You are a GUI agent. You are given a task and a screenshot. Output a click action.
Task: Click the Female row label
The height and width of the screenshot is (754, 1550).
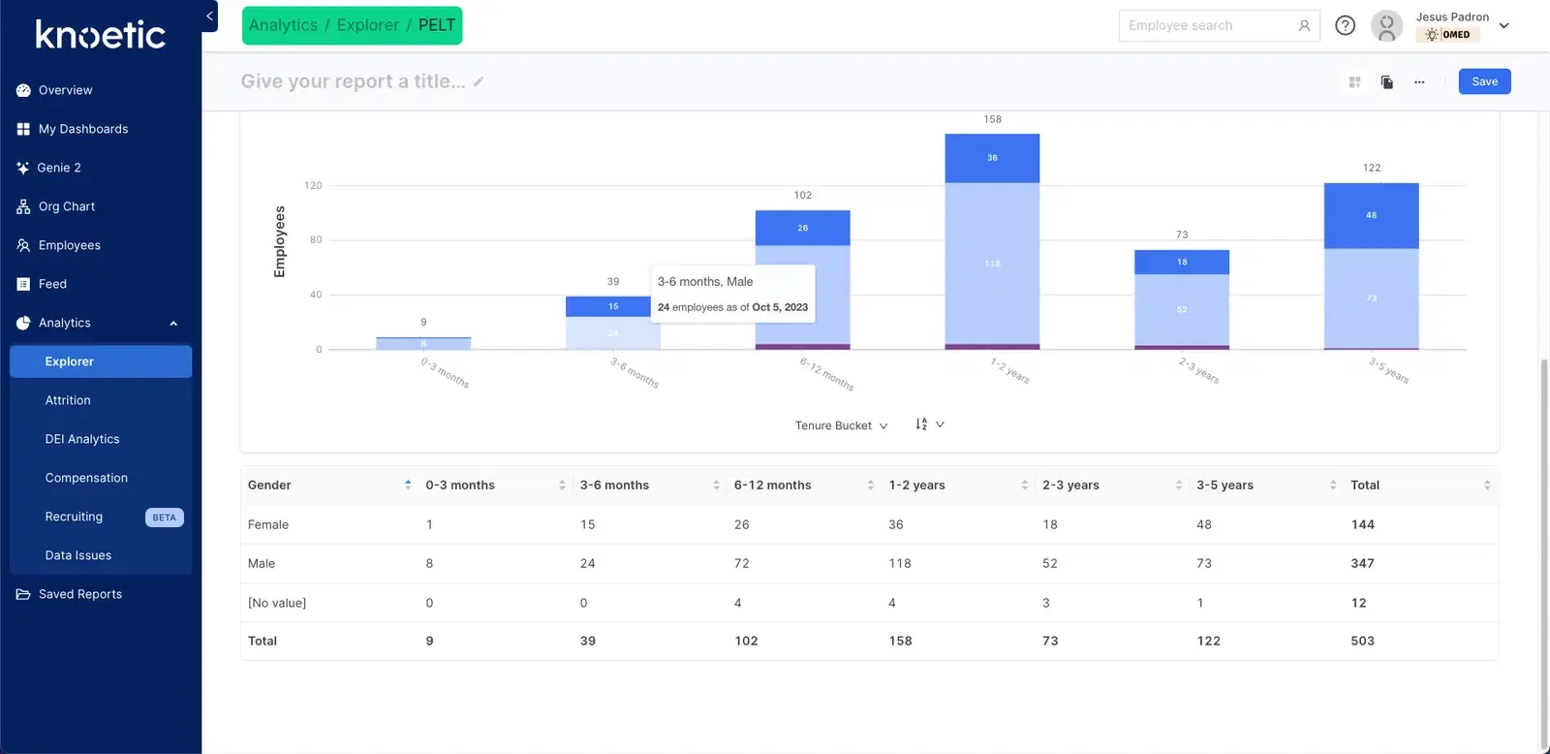click(268, 524)
